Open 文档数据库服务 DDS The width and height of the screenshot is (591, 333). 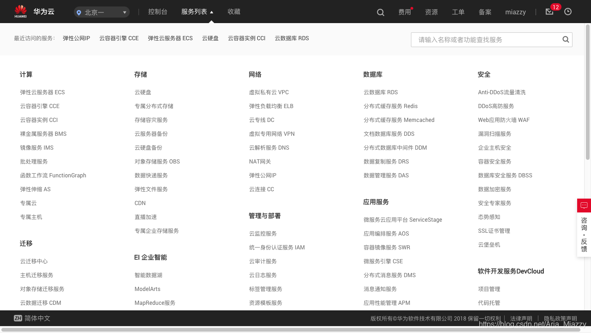pyautogui.click(x=389, y=134)
